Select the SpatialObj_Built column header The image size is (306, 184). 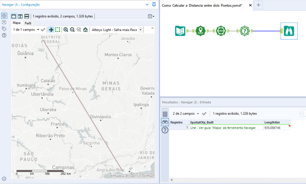tap(226, 122)
